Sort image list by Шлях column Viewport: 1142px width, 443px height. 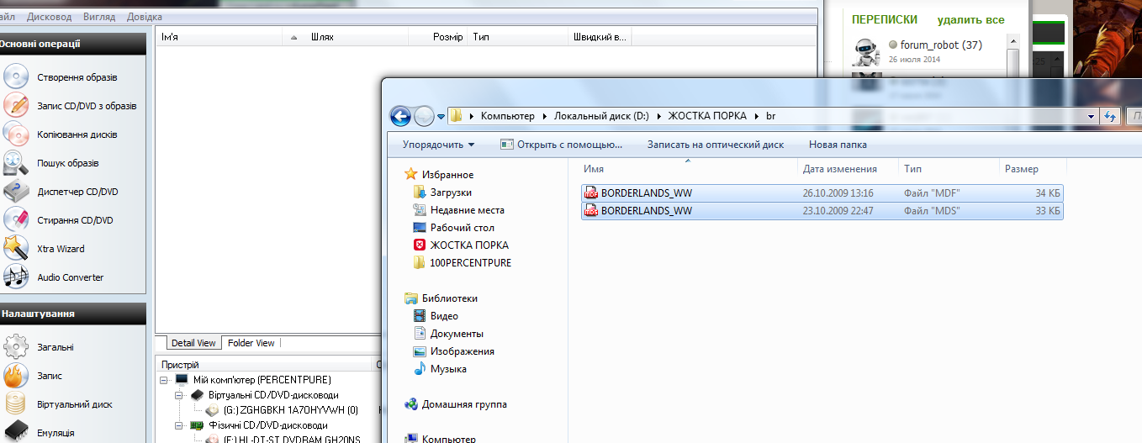357,37
